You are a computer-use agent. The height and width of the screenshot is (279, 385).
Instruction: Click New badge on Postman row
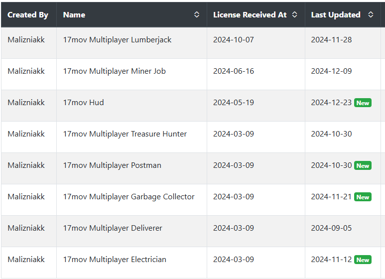[363, 166]
